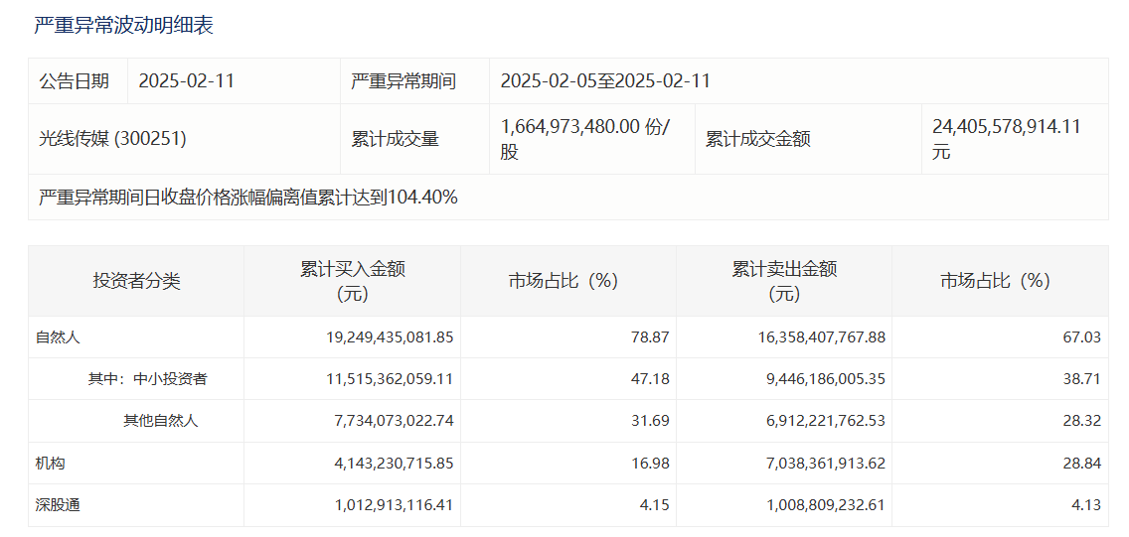Viewport: 1129px width, 537px height.
Task: Click the 累计成交量 label cell
Action: pos(395,139)
